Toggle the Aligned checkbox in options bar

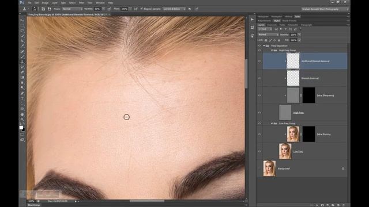(141, 9)
